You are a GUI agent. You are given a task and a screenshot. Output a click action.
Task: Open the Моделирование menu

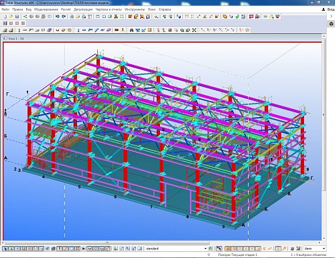46,9
